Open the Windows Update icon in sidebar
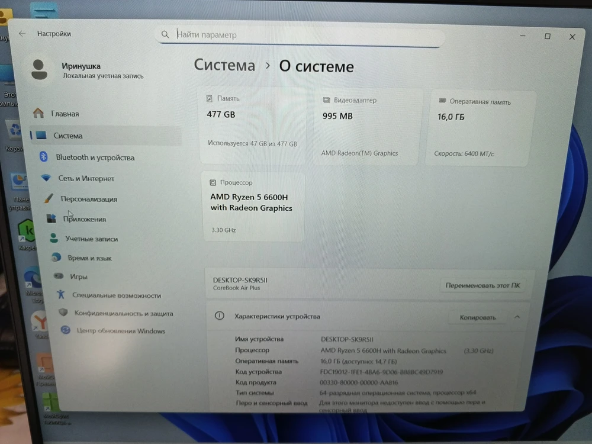The image size is (592, 444). tap(66, 330)
